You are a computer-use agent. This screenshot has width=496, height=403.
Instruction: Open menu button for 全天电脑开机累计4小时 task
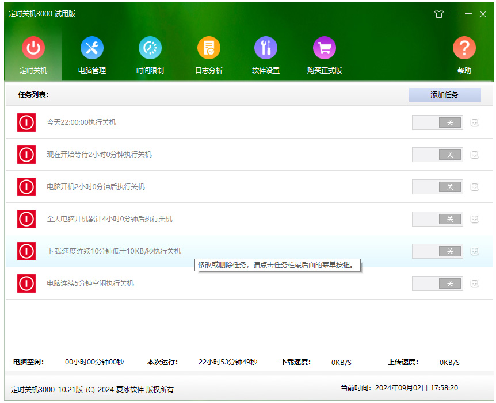pos(475,219)
